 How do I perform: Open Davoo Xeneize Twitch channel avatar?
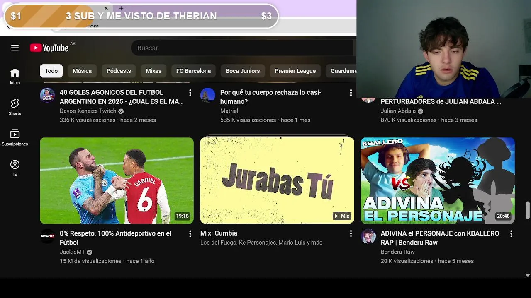(x=47, y=95)
